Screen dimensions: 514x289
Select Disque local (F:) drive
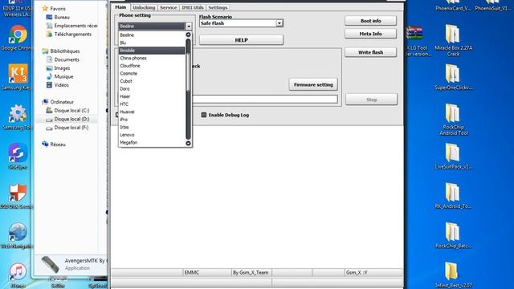click(71, 128)
